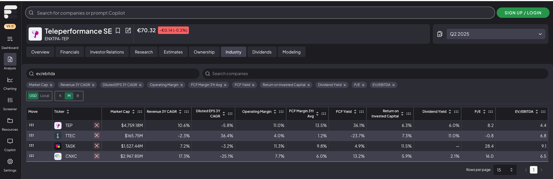Sort by P/E arrows
The height and width of the screenshot is (179, 553).
[x=484, y=112]
